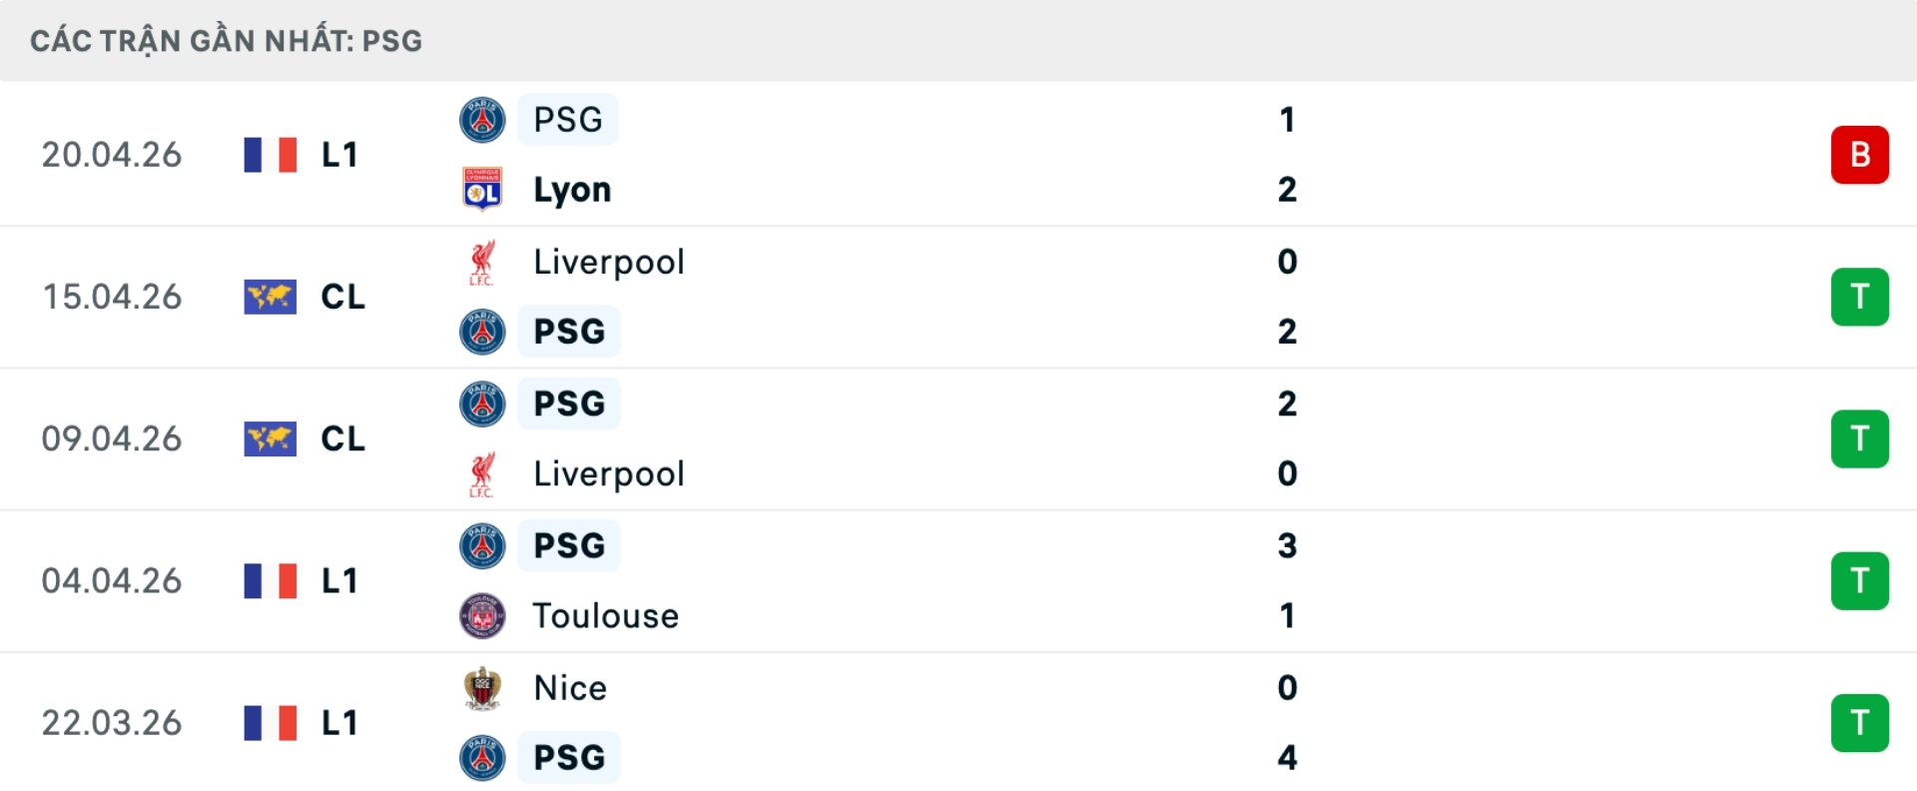Click the 'Các trận gần nhất: PSG' header
Viewport: 1917px width, 791px height.
(x=227, y=41)
